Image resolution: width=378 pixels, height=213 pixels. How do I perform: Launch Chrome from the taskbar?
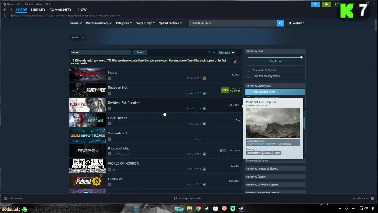198,208
